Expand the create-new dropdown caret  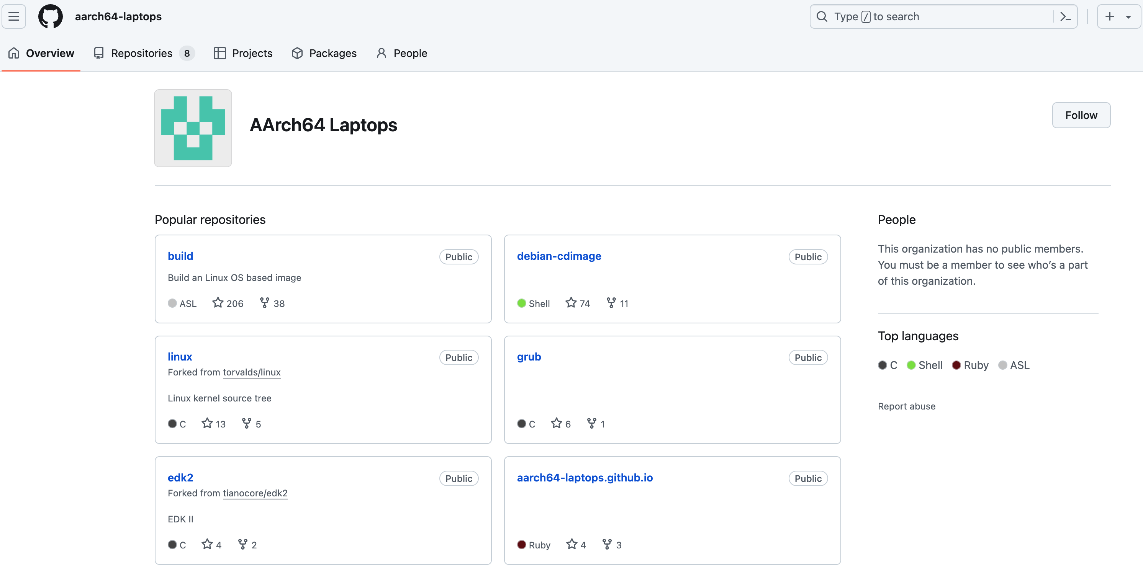(1128, 17)
